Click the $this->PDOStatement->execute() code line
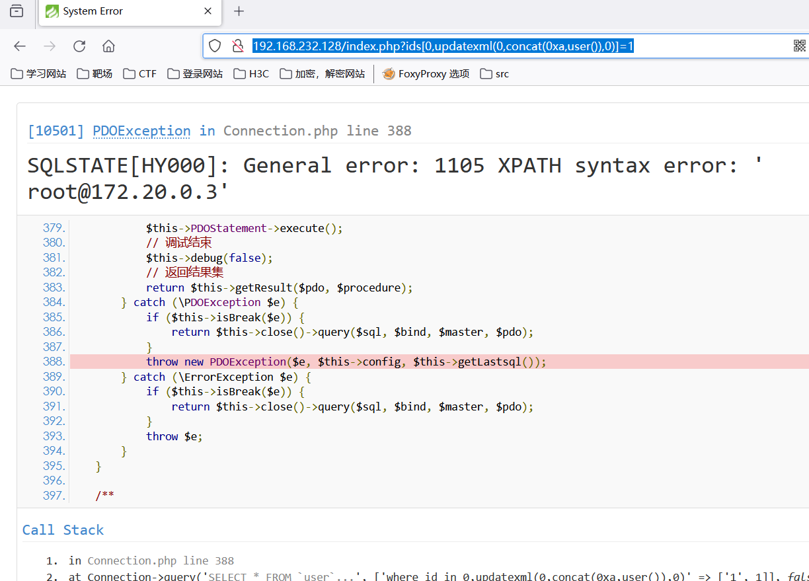 click(245, 228)
